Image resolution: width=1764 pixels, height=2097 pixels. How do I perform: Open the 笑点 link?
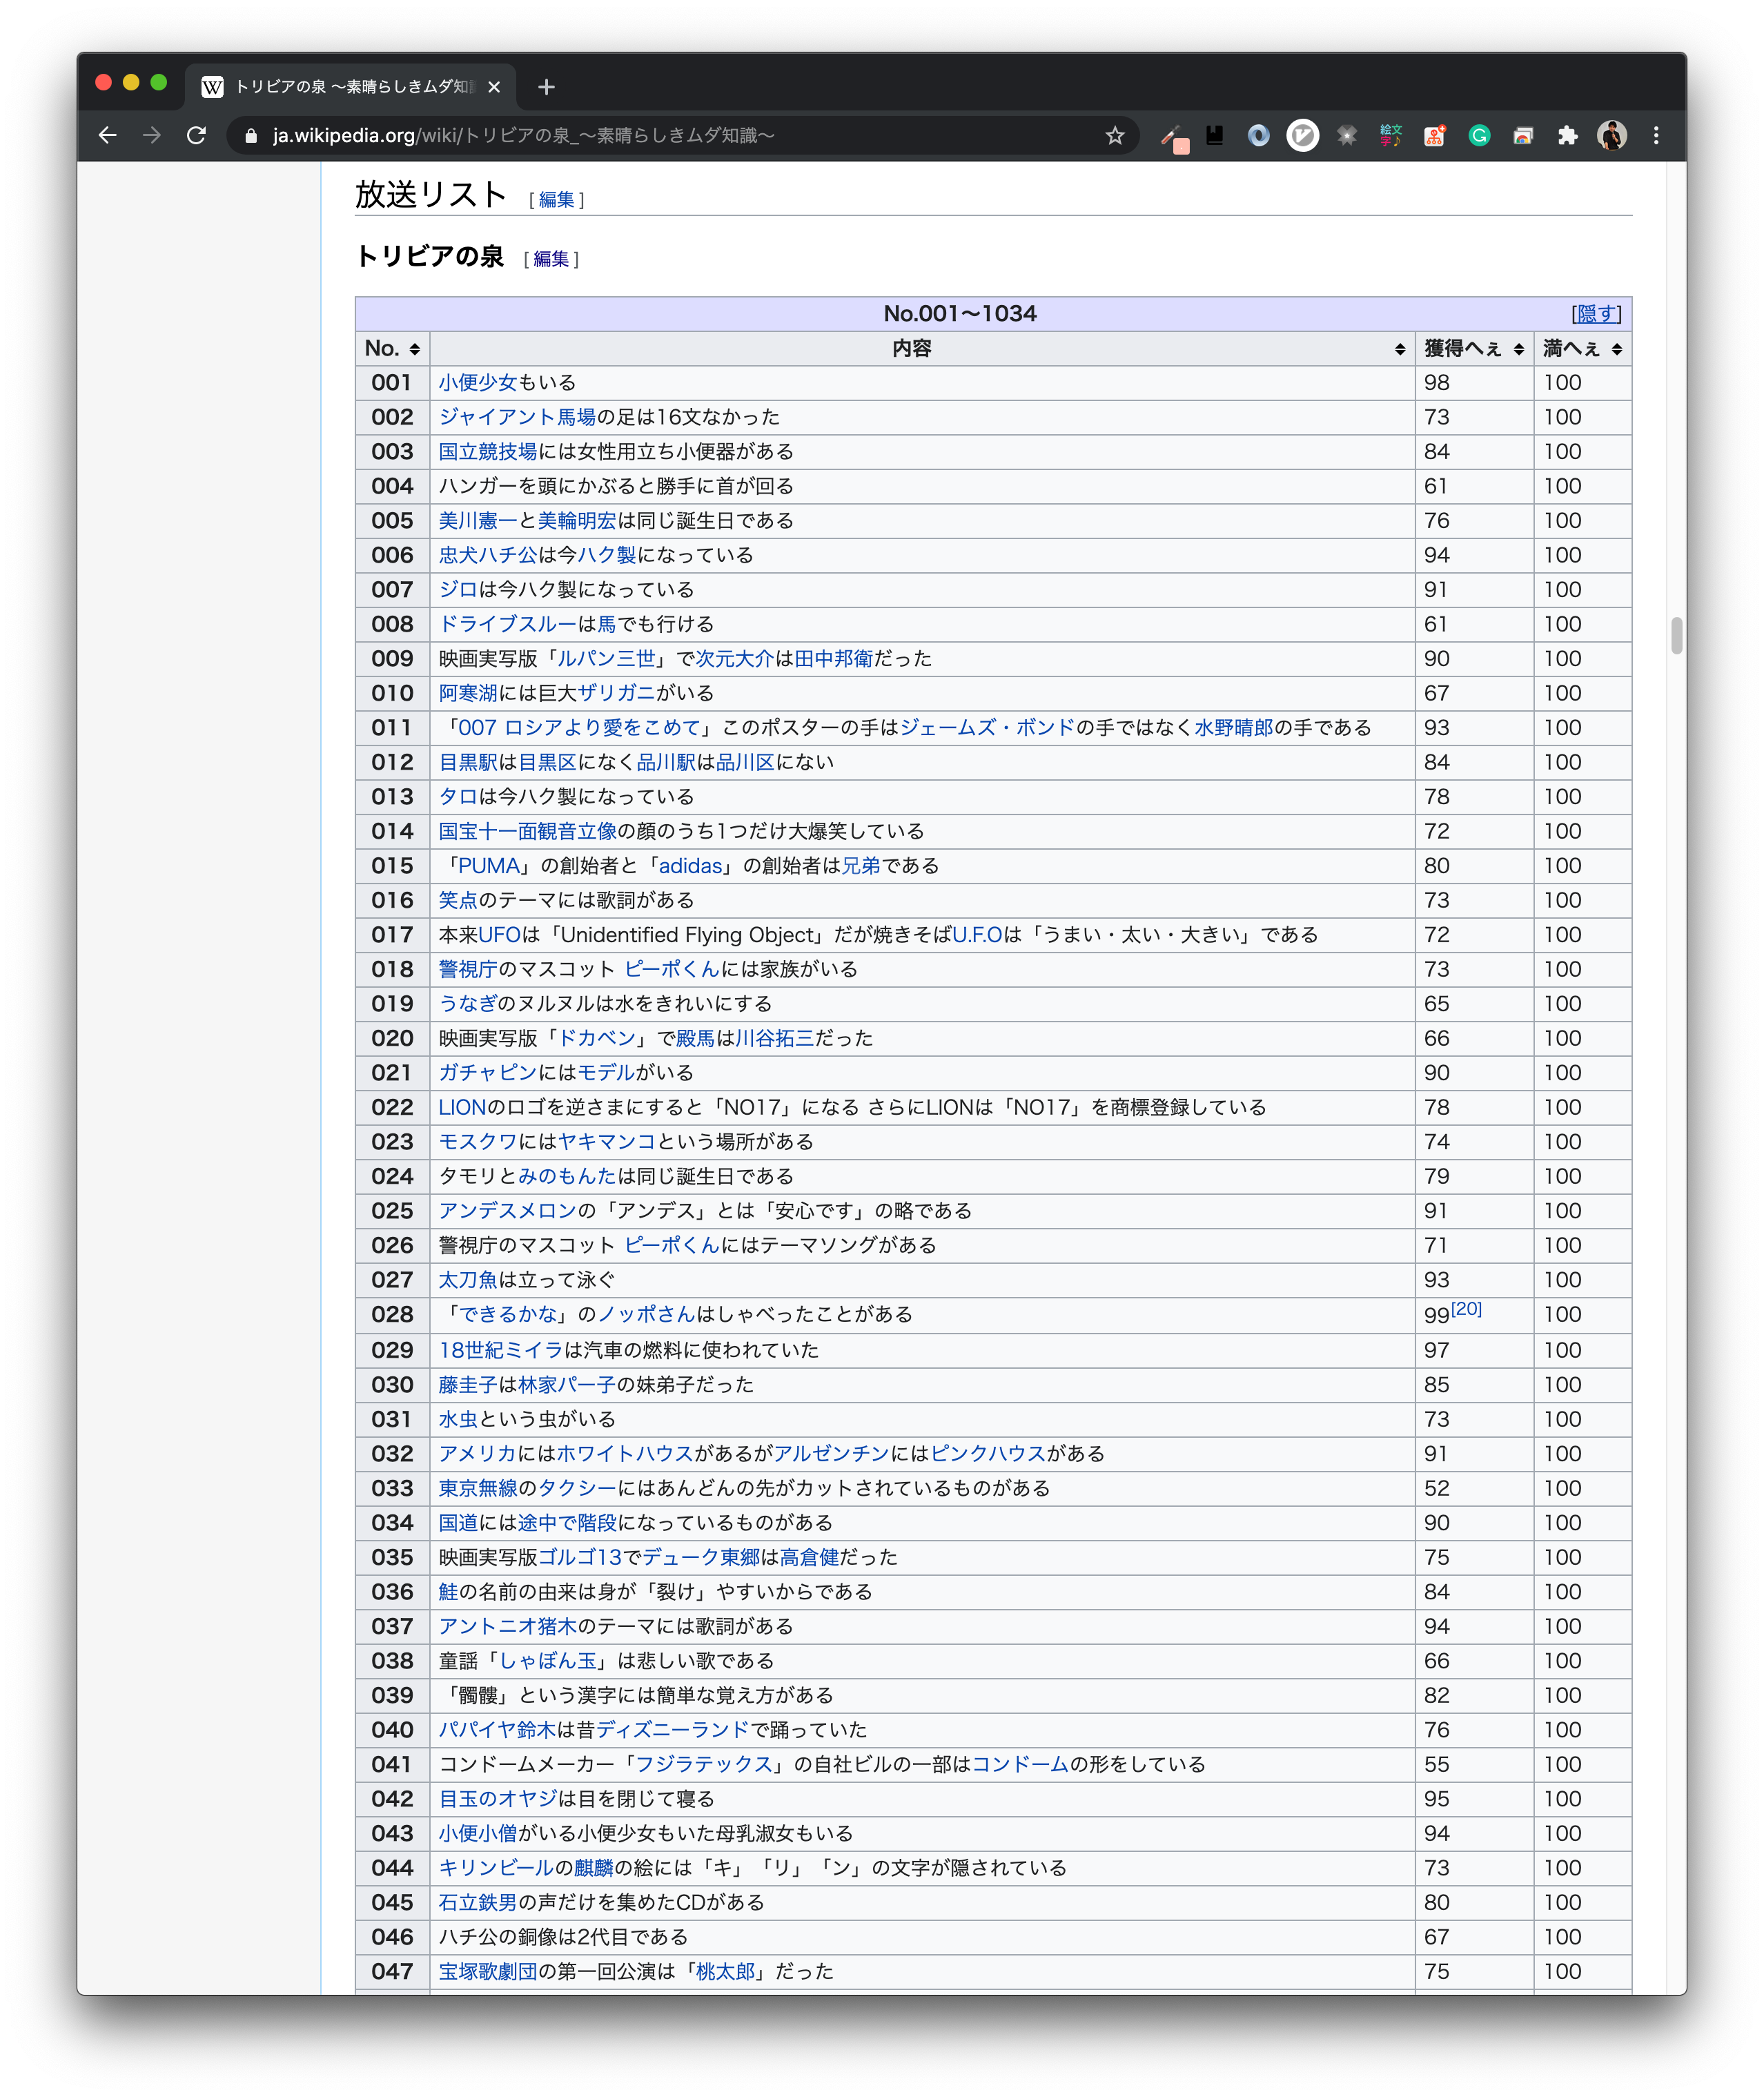tap(458, 900)
